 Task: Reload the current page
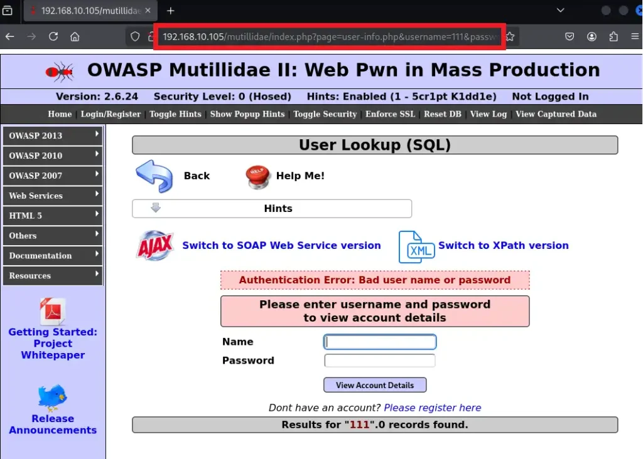point(53,36)
